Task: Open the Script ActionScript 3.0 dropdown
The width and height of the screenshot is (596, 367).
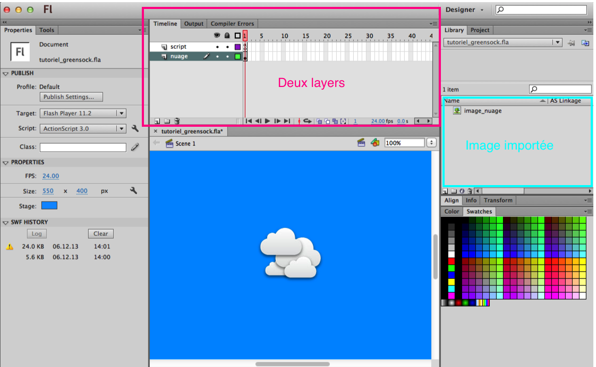Action: (83, 129)
